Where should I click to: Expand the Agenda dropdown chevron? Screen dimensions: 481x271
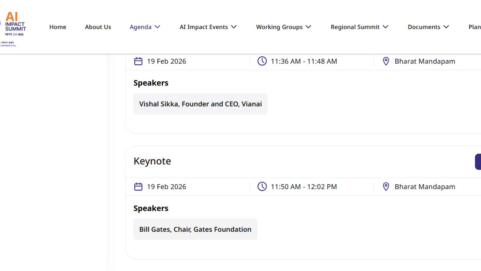157,27
